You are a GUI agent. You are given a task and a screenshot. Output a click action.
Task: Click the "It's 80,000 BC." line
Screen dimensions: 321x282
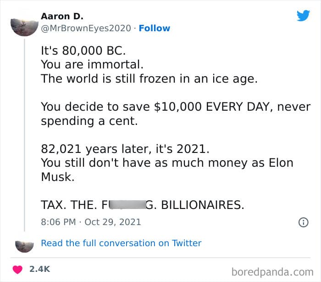point(83,51)
